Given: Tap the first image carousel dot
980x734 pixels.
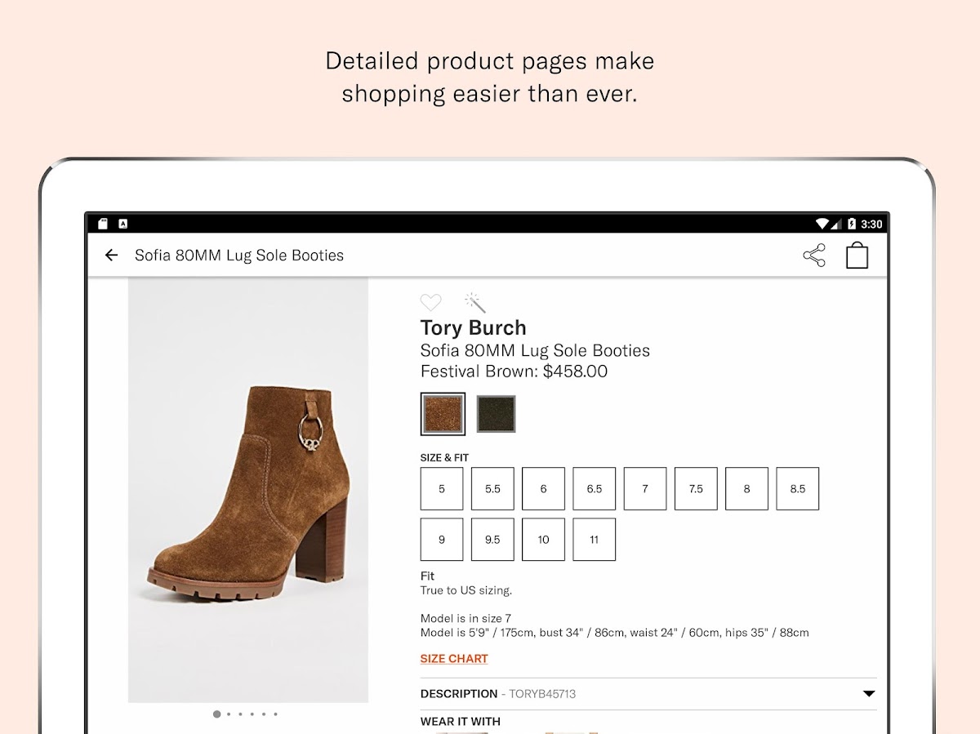Looking at the screenshot, I should pos(216,714).
